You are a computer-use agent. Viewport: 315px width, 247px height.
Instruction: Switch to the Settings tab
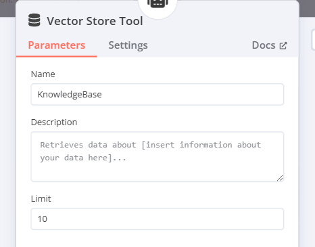click(x=128, y=45)
